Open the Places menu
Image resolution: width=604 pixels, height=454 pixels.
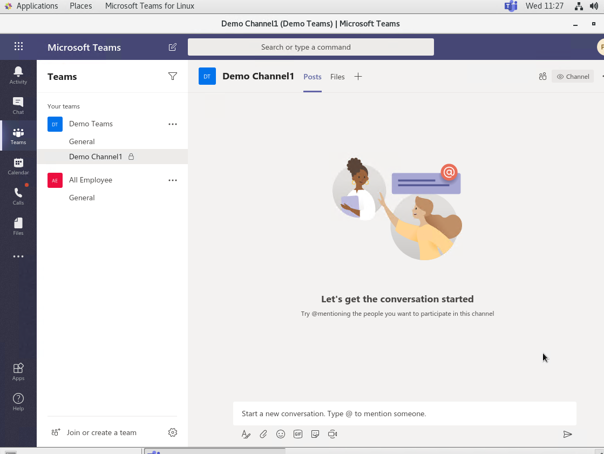coord(81,6)
